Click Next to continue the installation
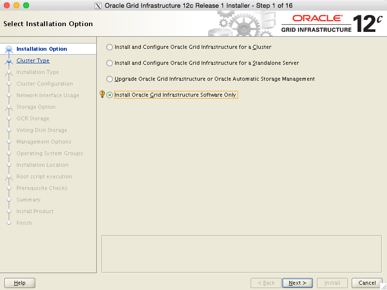Image resolution: width=387 pixels, height=290 pixels. point(297,283)
